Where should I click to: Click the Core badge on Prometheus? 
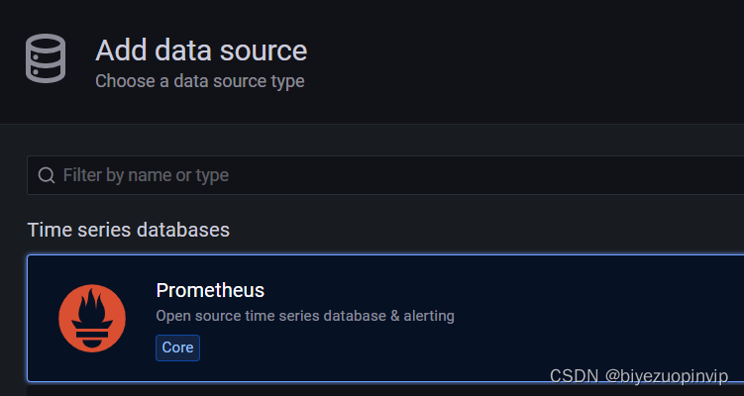178,347
